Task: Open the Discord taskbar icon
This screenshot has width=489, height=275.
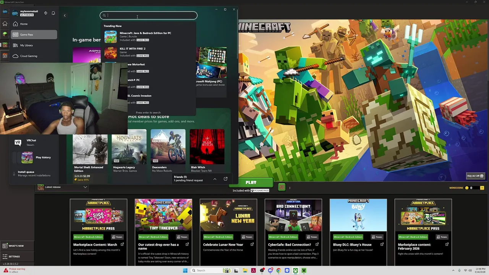Action: tap(270, 270)
